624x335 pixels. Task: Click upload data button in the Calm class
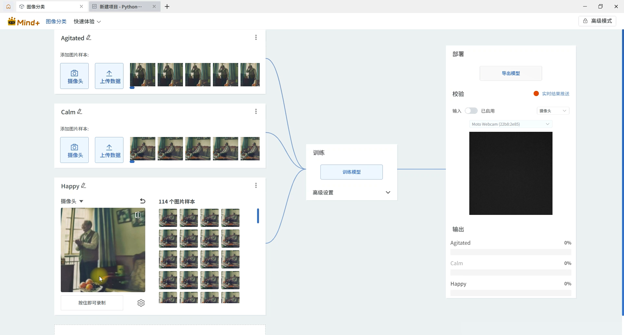[109, 150]
